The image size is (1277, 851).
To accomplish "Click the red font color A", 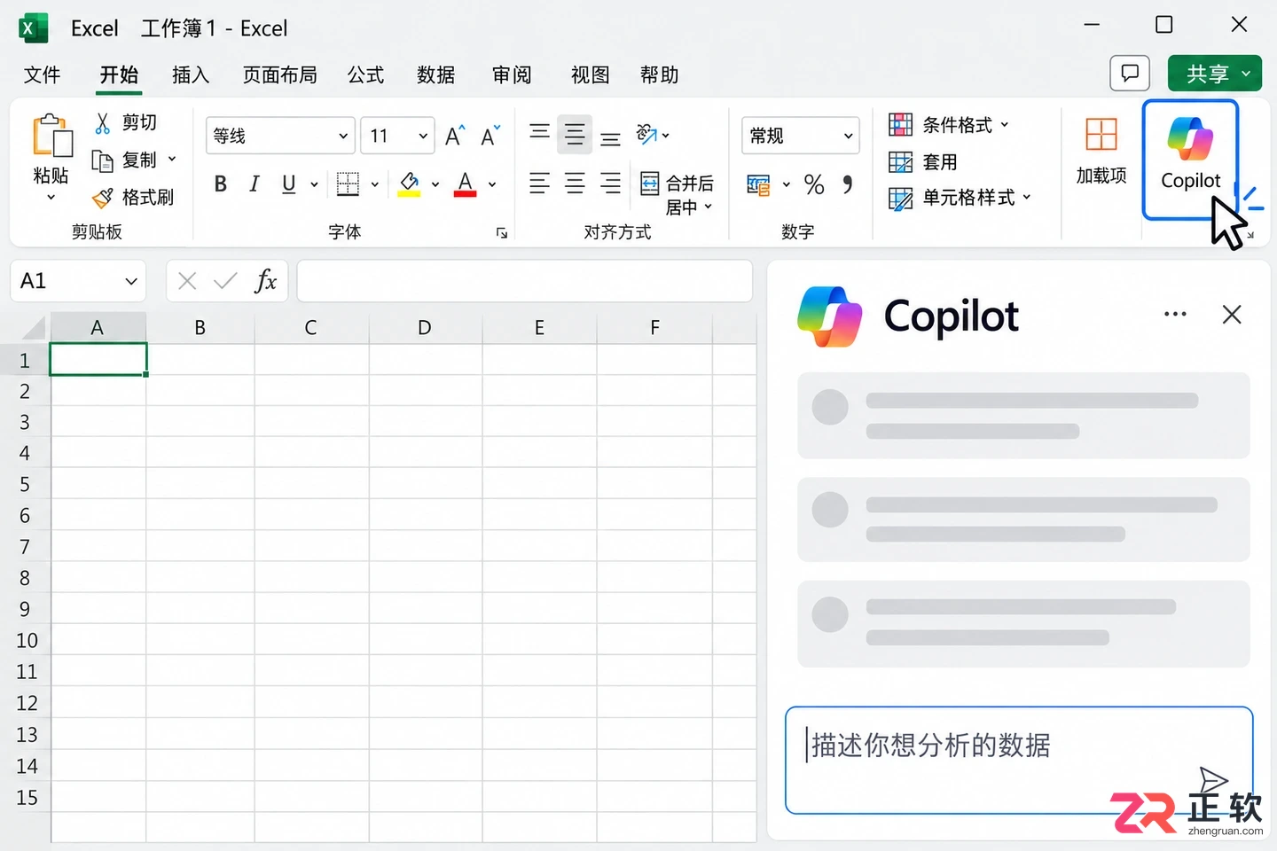I will coord(466,183).
